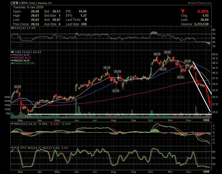Click the volume bars icon in legend
The width and height of the screenshot is (222, 174).
(x=12, y=63)
